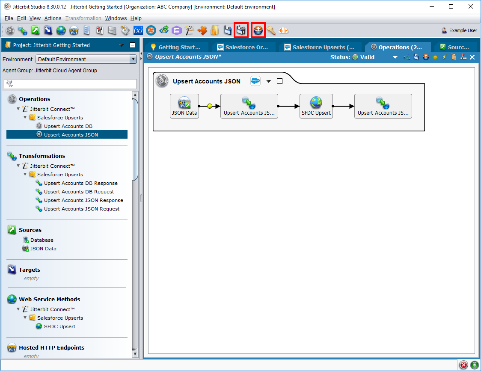Viewport: 481px width, 371px height.
Task: Click the Save All toolbar icon
Action: [241, 30]
